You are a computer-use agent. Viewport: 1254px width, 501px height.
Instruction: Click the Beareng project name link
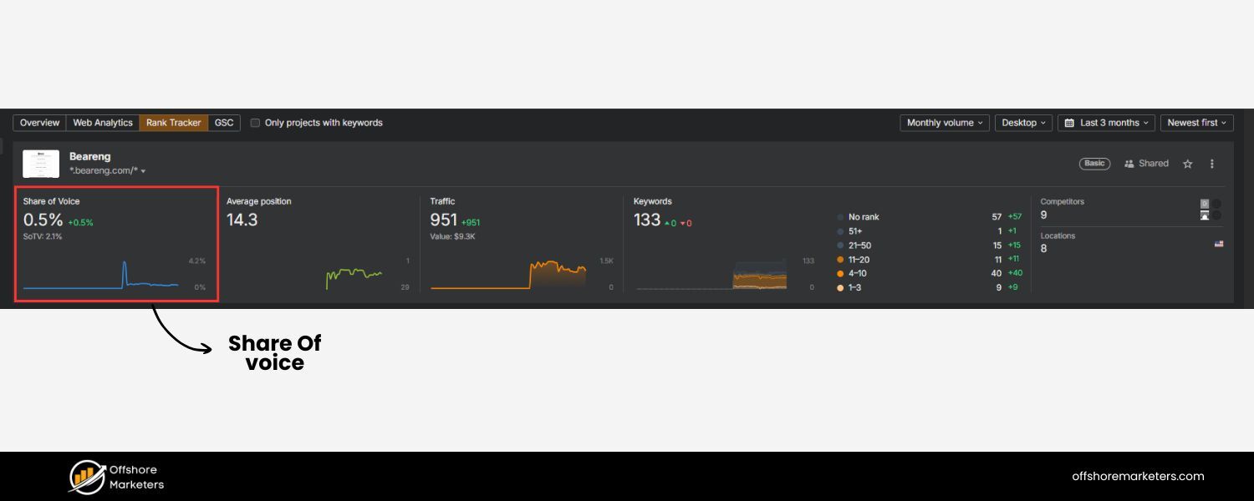click(x=89, y=156)
